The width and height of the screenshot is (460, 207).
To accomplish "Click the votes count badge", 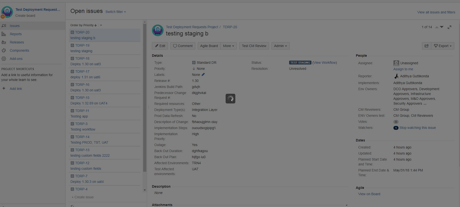I will pyautogui.click(x=396, y=122).
